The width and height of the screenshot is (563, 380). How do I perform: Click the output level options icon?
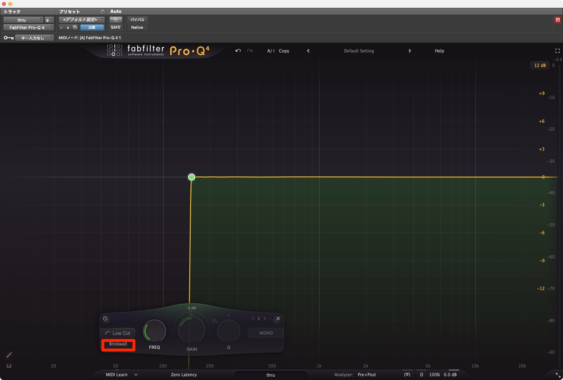[x=422, y=375]
